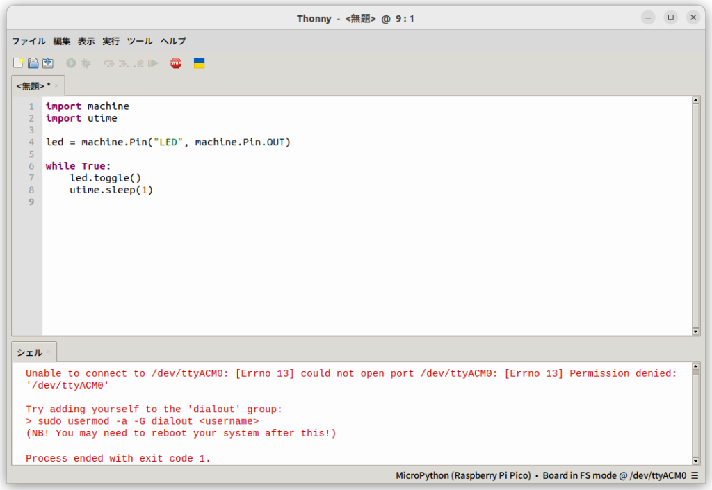Select the シェル panel tab
Image resolution: width=712 pixels, height=490 pixels.
click(x=29, y=352)
